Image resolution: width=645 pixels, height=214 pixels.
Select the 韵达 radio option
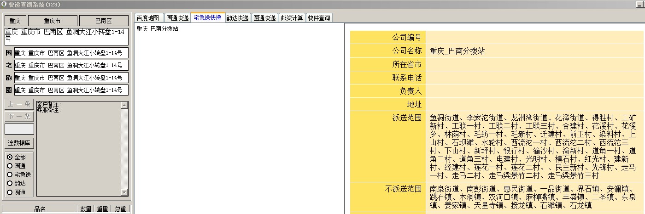10,183
